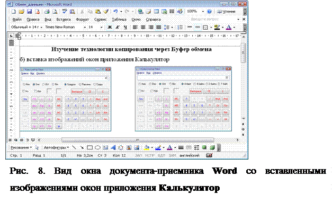Screen dimensions: 332x203
Task: Toggle the ИСПР track changes indicator
Action: point(149,155)
